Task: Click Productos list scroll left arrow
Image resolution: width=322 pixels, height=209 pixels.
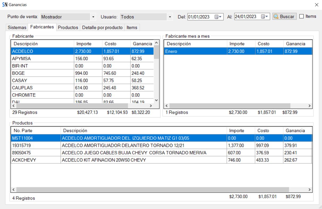Action: click(14, 190)
